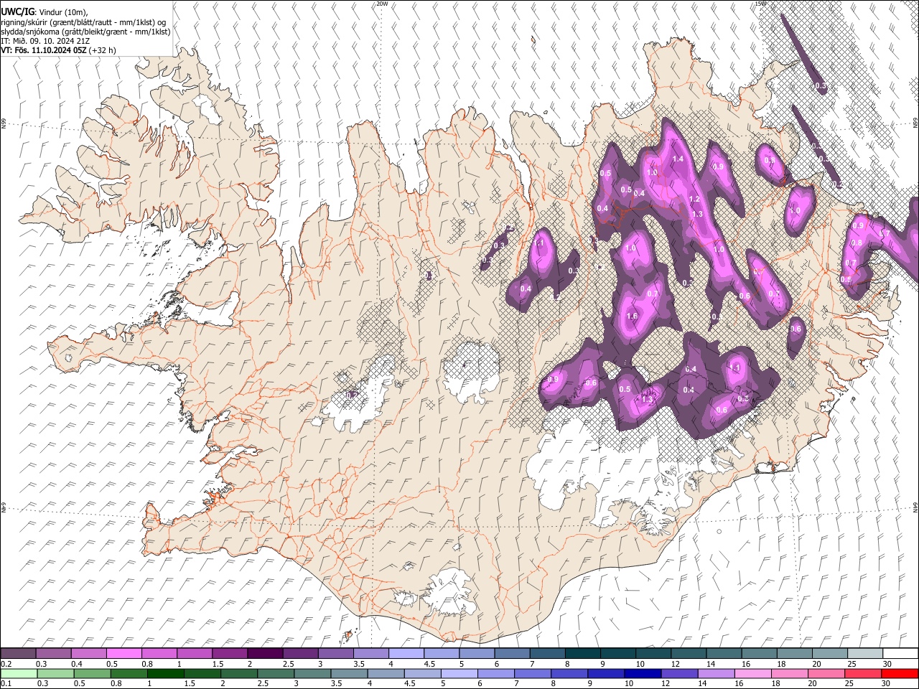This screenshot has width=919, height=689.
Task: Click the snow legend swatch starting at 0.2
Action: point(18,654)
